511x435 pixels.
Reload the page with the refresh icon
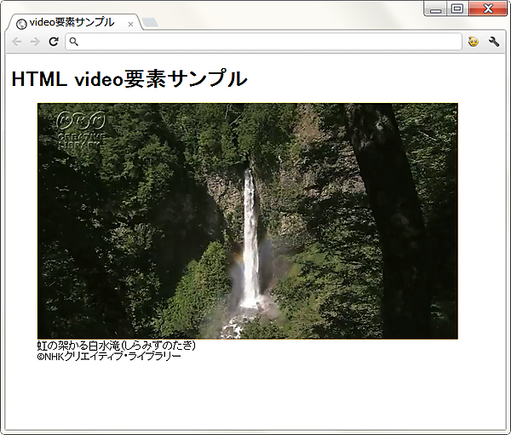[x=54, y=42]
